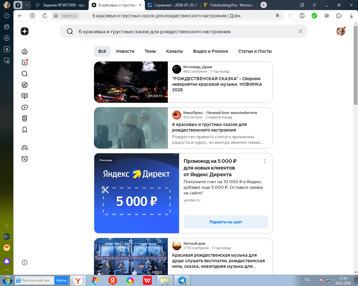Viewport: 358px width, 286px height.
Task: Open the Красивая рождественская музыка video title
Action: click(x=218, y=261)
